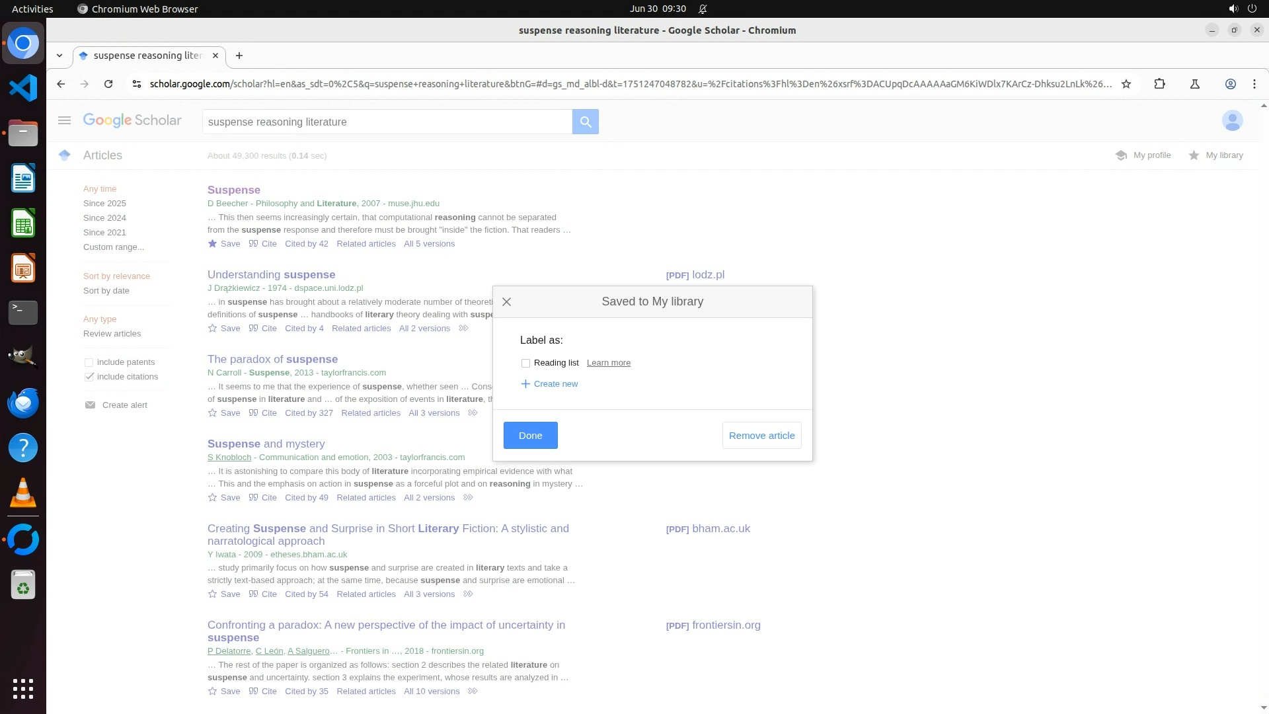1269x714 pixels.
Task: Uncheck include citations checkbox
Action: pos(89,377)
